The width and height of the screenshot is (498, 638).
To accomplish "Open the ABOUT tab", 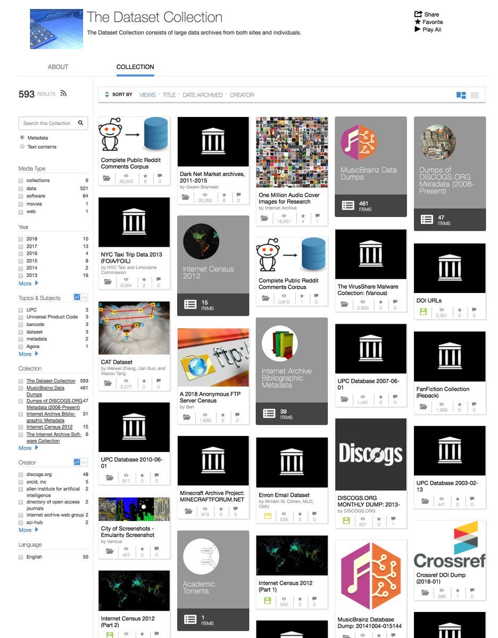I will [x=58, y=67].
